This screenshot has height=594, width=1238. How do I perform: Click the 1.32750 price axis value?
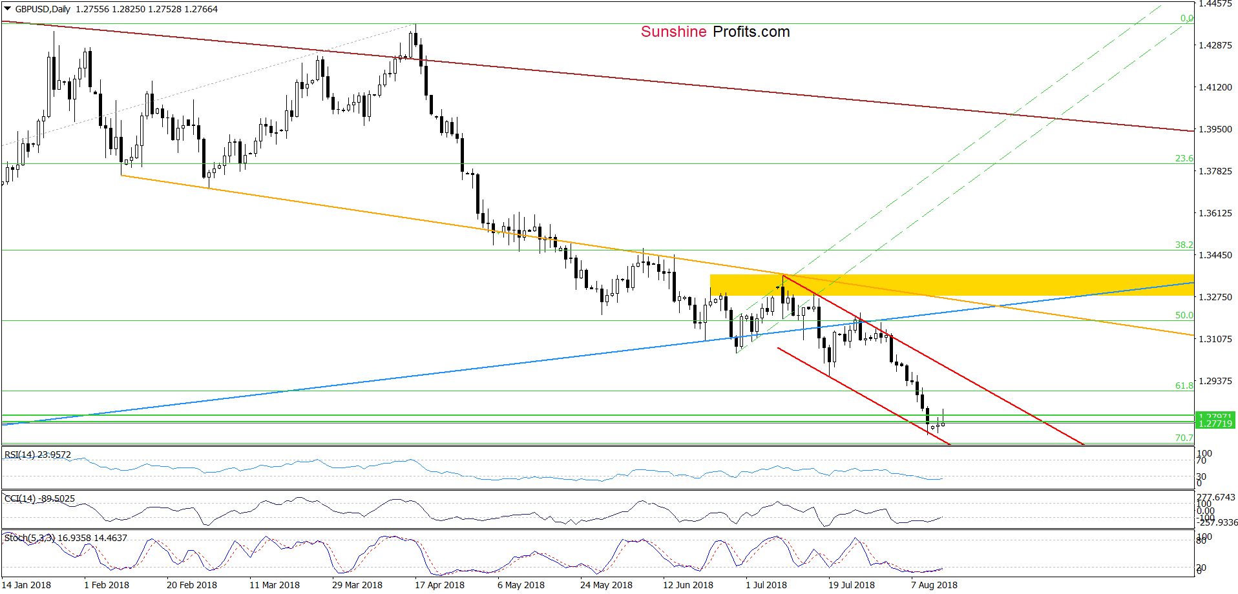pyautogui.click(x=1215, y=297)
